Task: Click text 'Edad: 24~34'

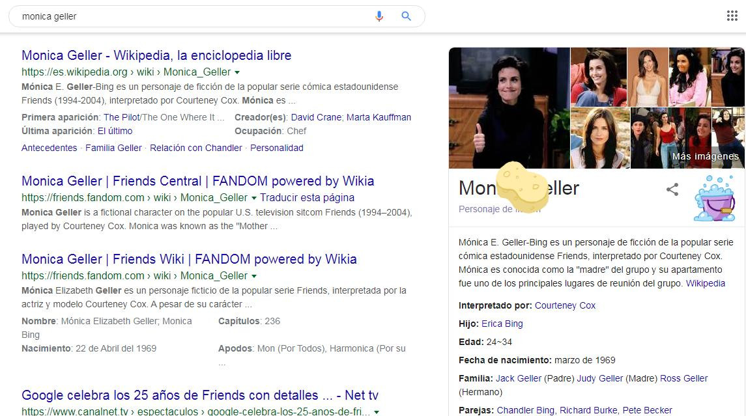Action: (x=485, y=342)
